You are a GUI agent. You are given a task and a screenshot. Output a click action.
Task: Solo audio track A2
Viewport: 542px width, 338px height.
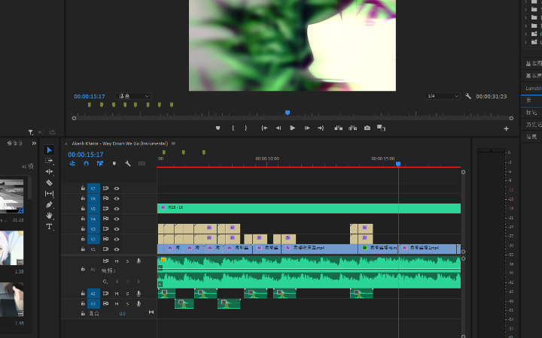(127, 294)
